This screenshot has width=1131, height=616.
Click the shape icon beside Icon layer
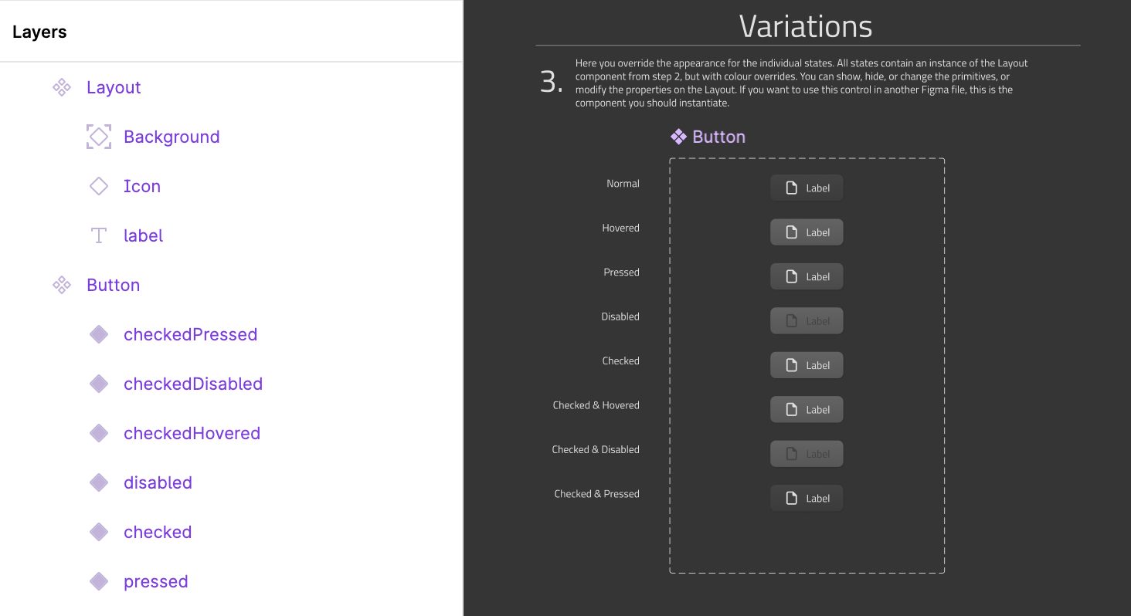tap(99, 185)
